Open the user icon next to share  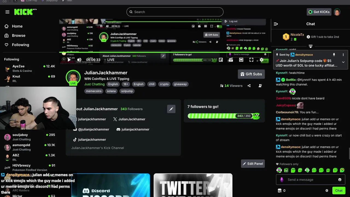pos(260,86)
